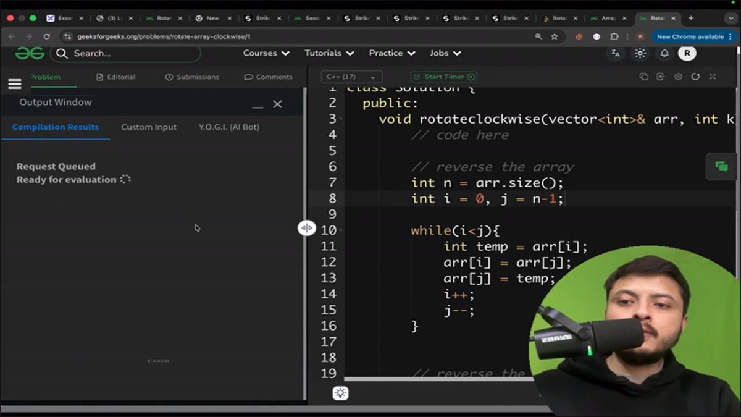Open the Y.O.G.I. (AI Bot) tab

[x=228, y=127]
